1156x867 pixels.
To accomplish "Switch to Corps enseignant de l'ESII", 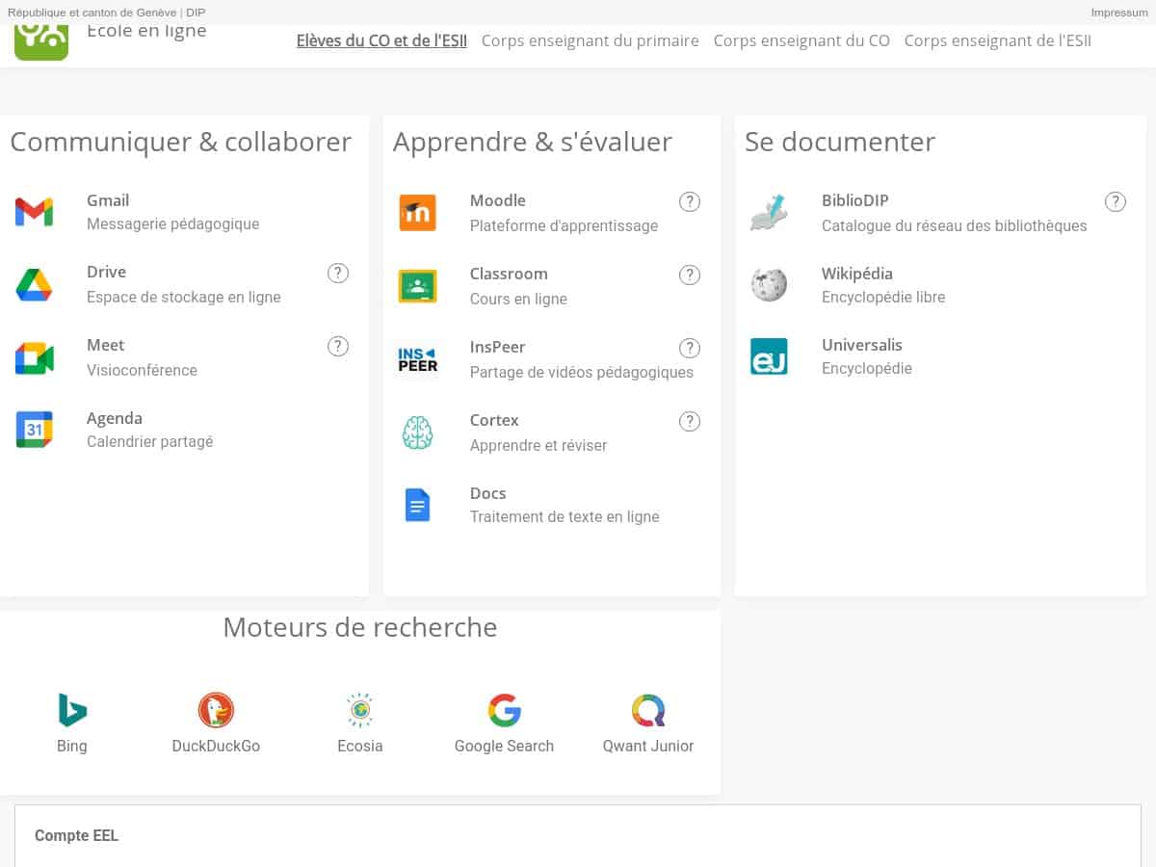I will point(998,40).
